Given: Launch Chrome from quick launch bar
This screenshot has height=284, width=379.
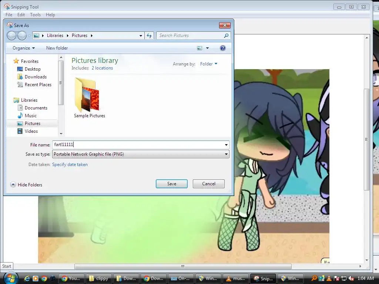Looking at the screenshot, I should pos(44,278).
